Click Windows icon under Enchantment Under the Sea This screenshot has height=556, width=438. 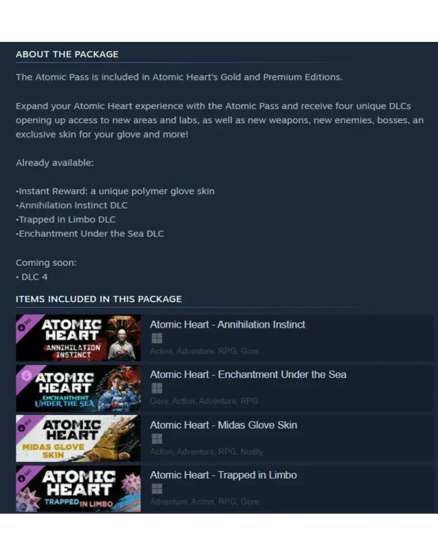(157, 388)
